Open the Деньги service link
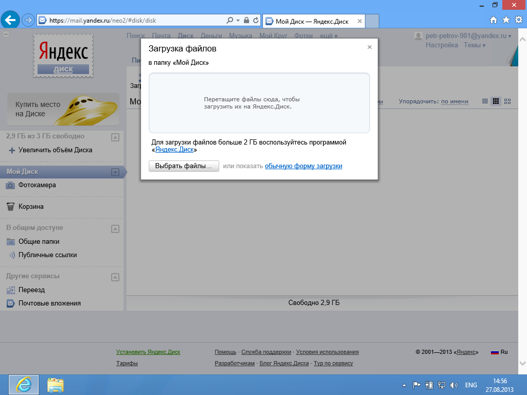 [211, 35]
